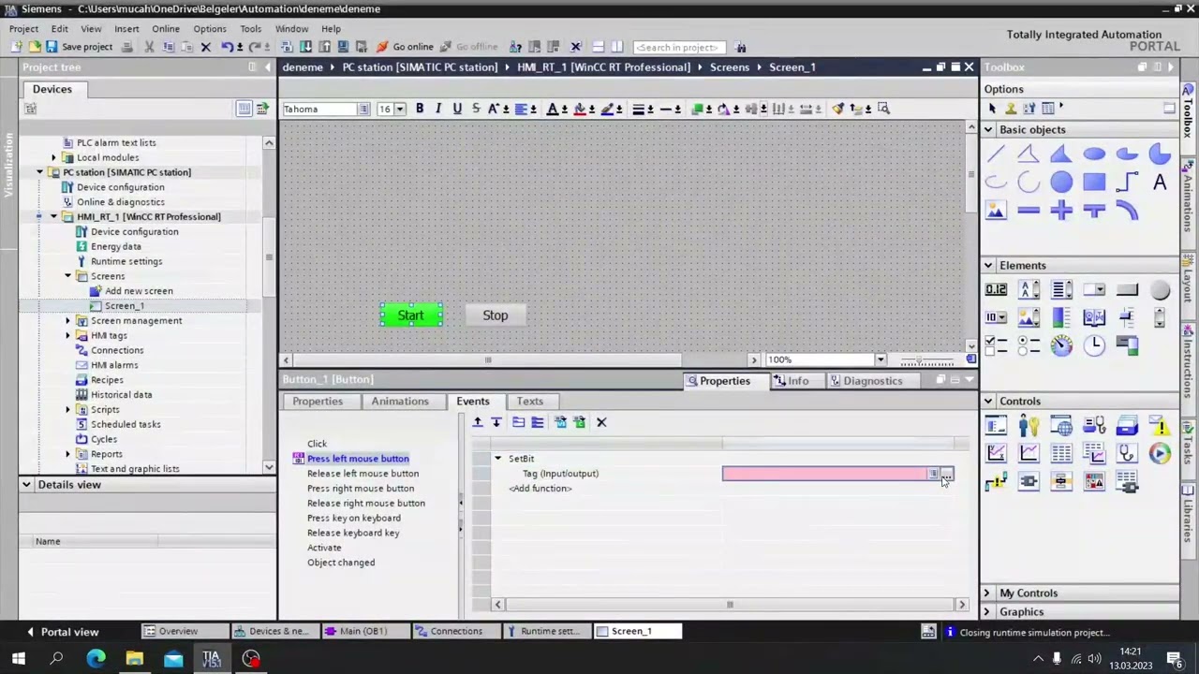The width and height of the screenshot is (1199, 674).
Task: Toggle italic text formatting
Action: pos(438,109)
